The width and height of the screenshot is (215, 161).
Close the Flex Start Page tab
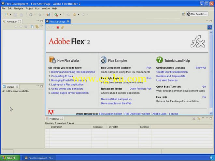point(68,21)
